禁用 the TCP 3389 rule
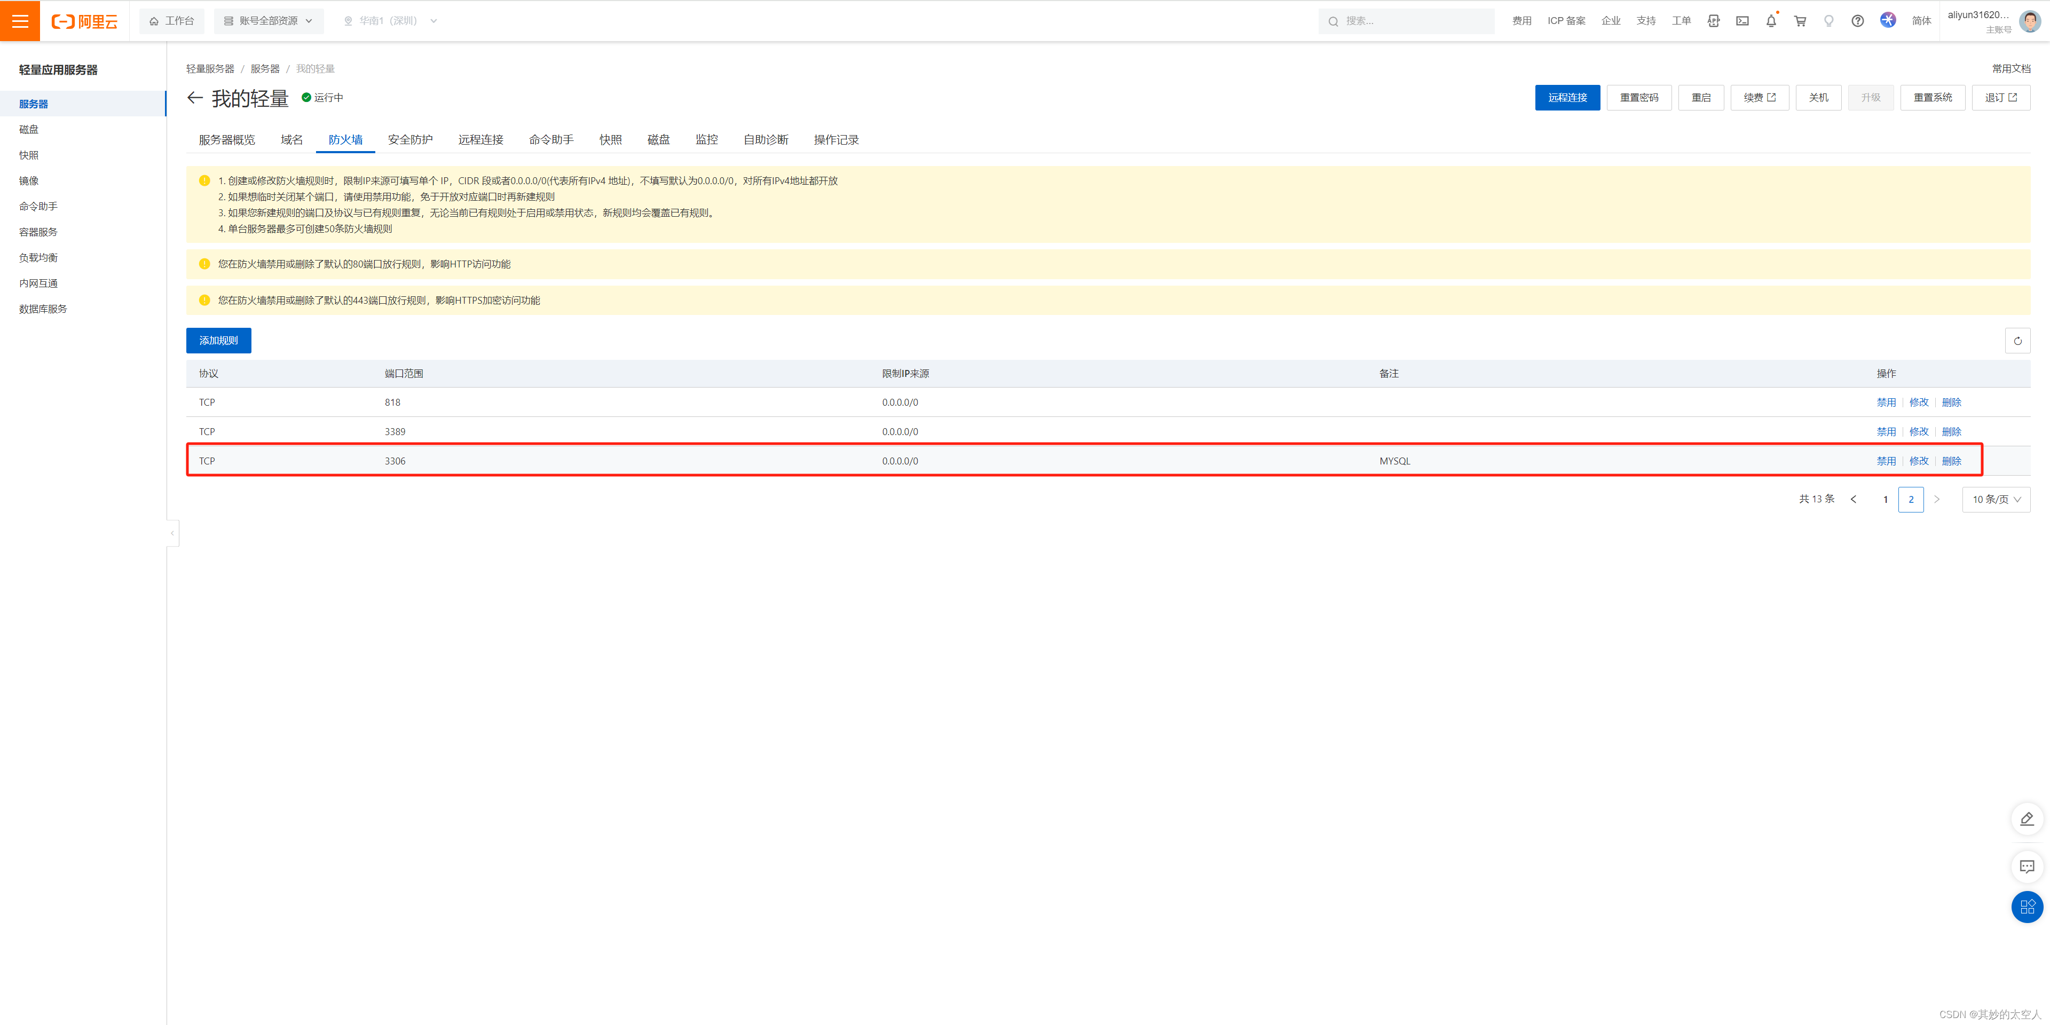Image resolution: width=2050 pixels, height=1025 pixels. tap(1886, 431)
